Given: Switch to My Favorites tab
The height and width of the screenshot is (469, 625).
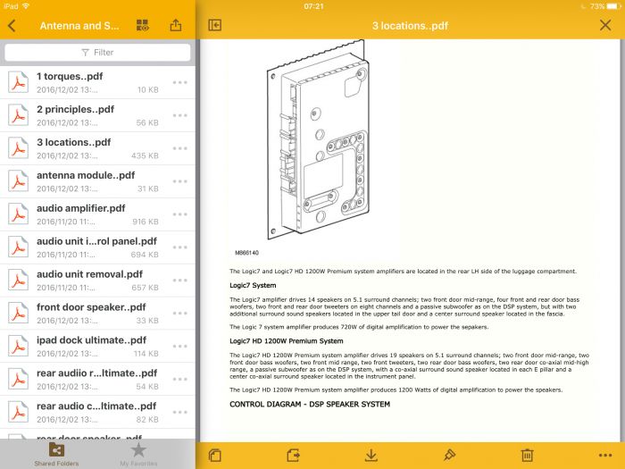Looking at the screenshot, I should coord(138,454).
